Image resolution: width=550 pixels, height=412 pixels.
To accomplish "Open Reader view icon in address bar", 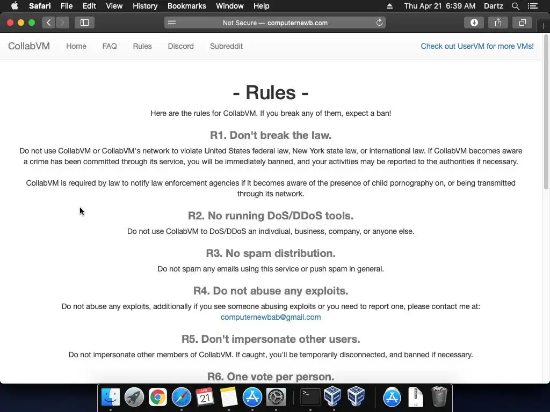I will (171, 23).
